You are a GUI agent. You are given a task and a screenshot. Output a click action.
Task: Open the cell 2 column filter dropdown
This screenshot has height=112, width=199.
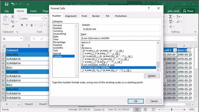(x=175, y=50)
